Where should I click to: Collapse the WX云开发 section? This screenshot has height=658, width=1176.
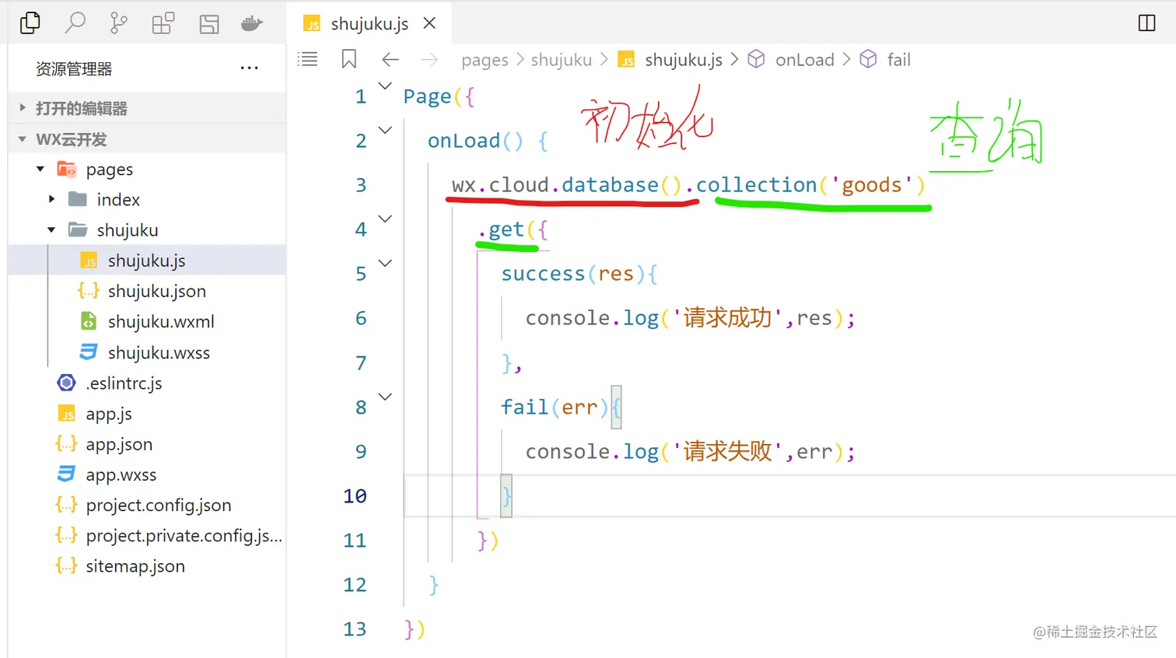point(147,139)
